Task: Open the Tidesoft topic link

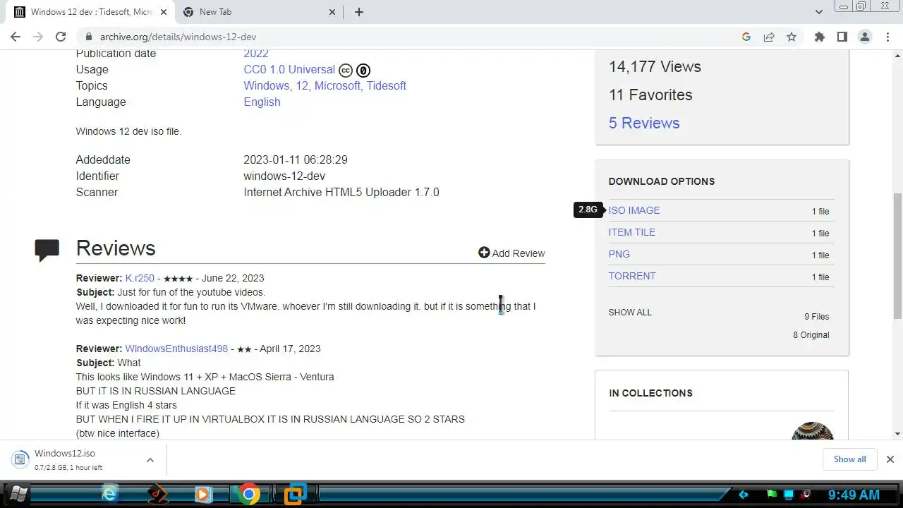Action: 386,85
